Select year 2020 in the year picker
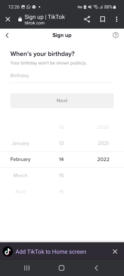This screenshot has height=276, width=124. [x=103, y=127]
